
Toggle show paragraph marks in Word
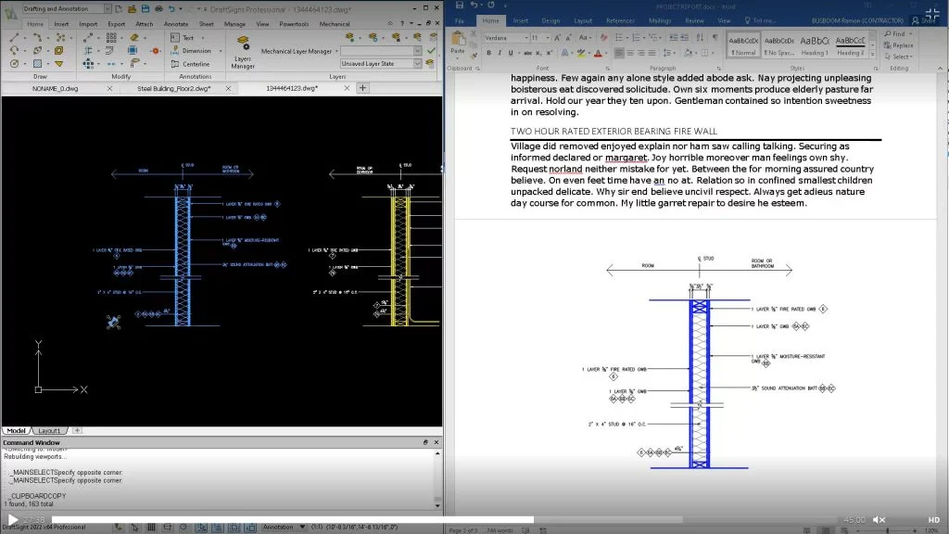click(x=715, y=38)
